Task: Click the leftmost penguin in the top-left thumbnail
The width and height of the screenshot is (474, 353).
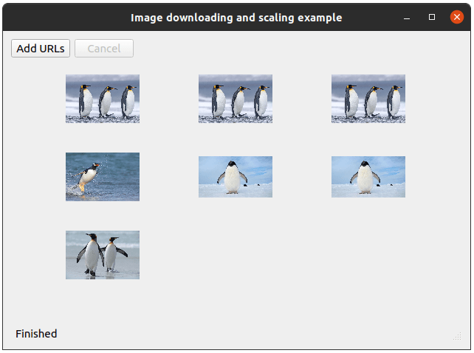Action: [x=86, y=100]
